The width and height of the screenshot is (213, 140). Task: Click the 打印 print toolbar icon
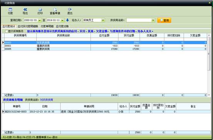pyautogui.click(x=40, y=11)
